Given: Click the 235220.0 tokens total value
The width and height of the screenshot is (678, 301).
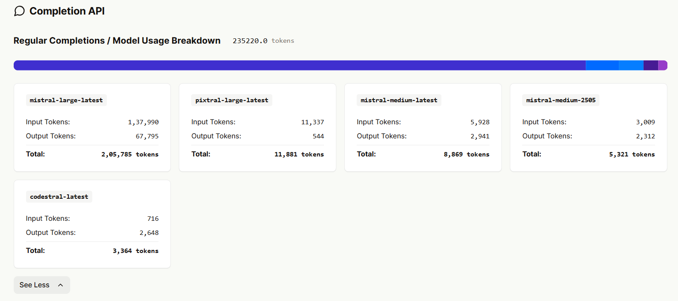Looking at the screenshot, I should click(264, 41).
